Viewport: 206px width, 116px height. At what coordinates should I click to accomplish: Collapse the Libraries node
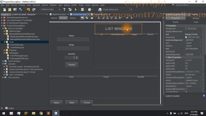point(3,64)
